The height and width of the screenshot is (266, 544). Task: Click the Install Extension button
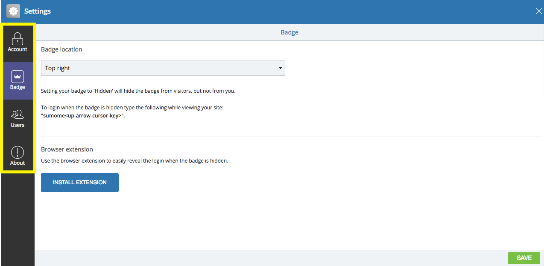pos(80,182)
